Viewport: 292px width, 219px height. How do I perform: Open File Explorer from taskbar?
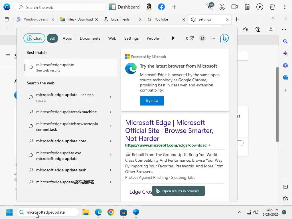tap(86, 212)
